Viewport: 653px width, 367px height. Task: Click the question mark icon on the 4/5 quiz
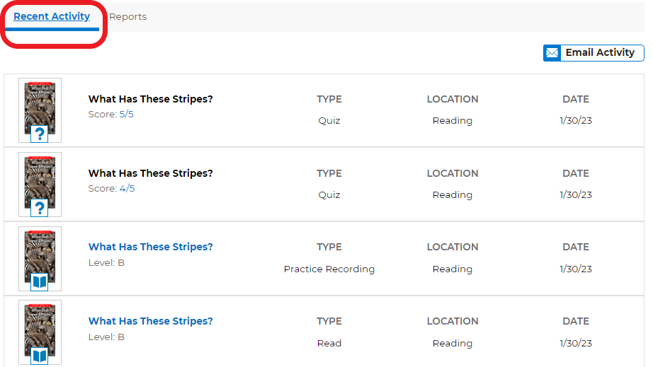coord(40,208)
